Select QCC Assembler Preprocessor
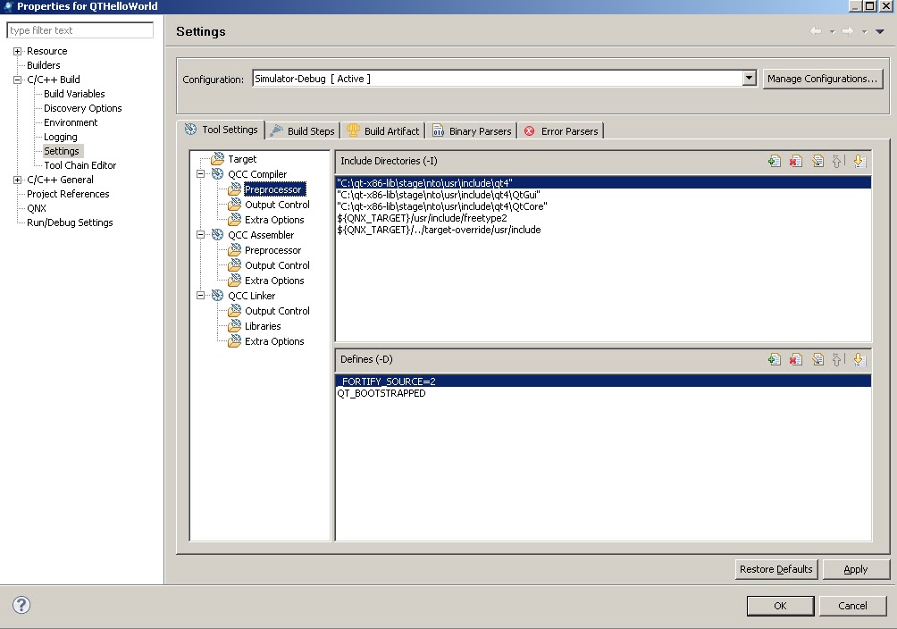 (272, 250)
